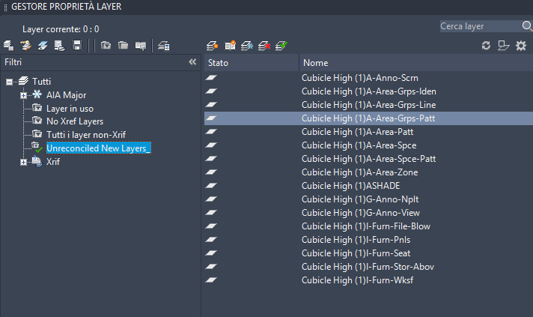Open layer settings gear icon
The width and height of the screenshot is (533, 317).
[x=521, y=46]
